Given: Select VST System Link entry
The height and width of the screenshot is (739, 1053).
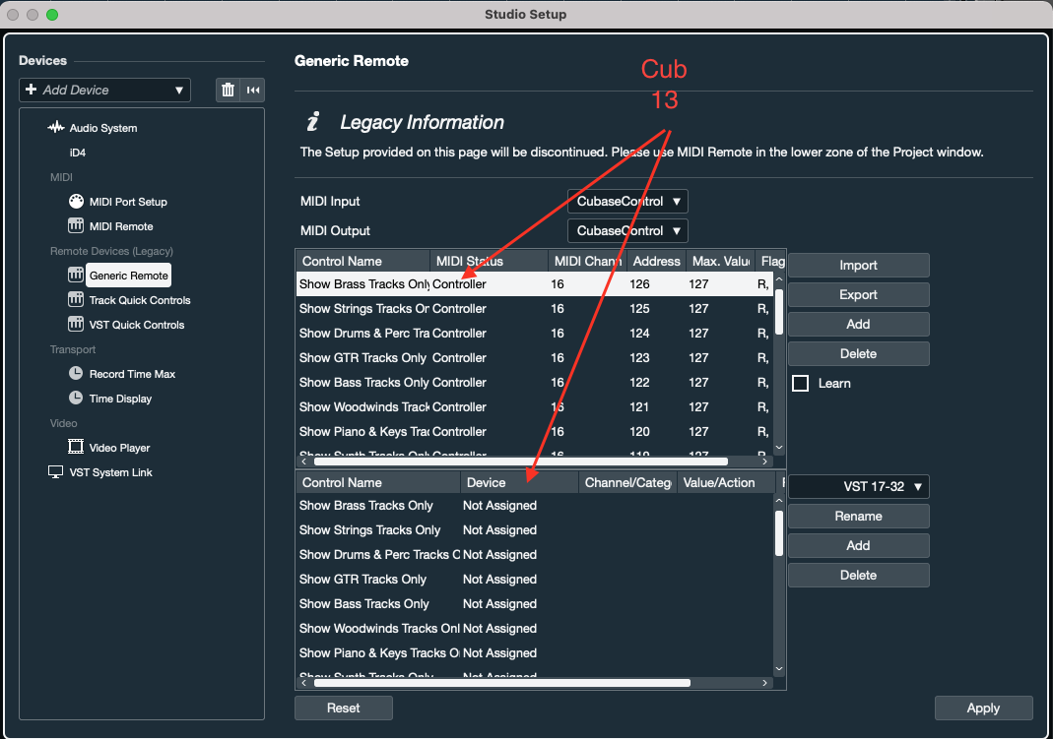Looking at the screenshot, I should coord(110,472).
